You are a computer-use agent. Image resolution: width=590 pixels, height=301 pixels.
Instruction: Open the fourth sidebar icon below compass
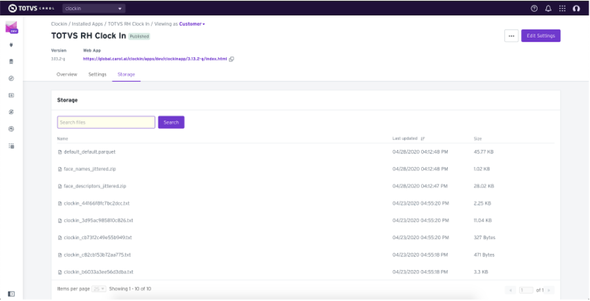click(11, 96)
